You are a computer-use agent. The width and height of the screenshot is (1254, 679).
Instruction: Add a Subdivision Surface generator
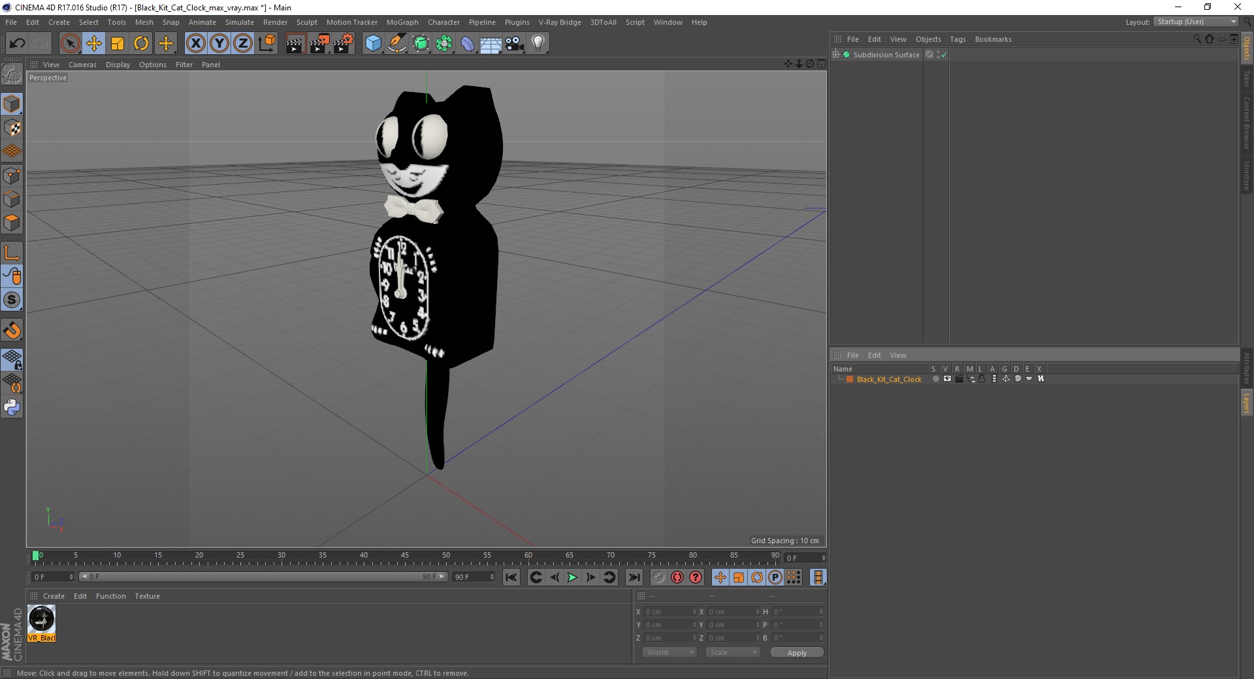(421, 44)
